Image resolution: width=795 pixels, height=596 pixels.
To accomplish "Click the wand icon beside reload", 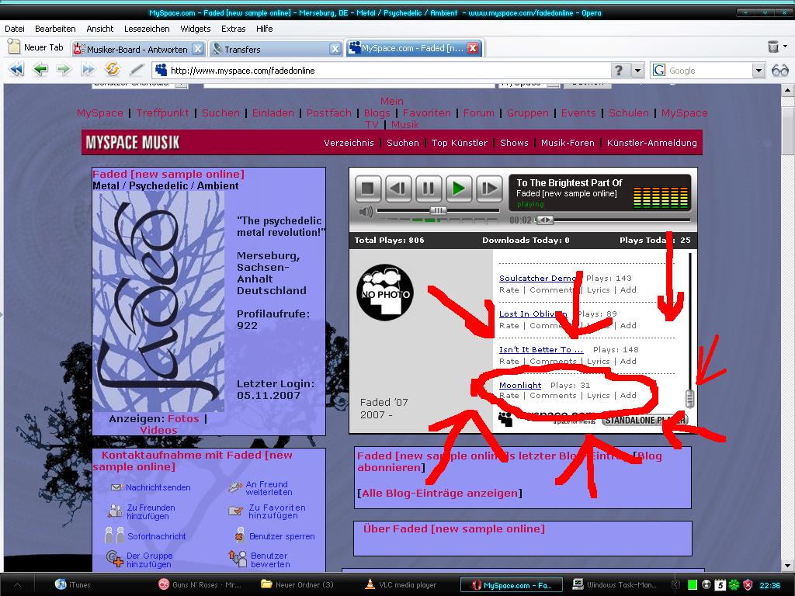I will [137, 69].
